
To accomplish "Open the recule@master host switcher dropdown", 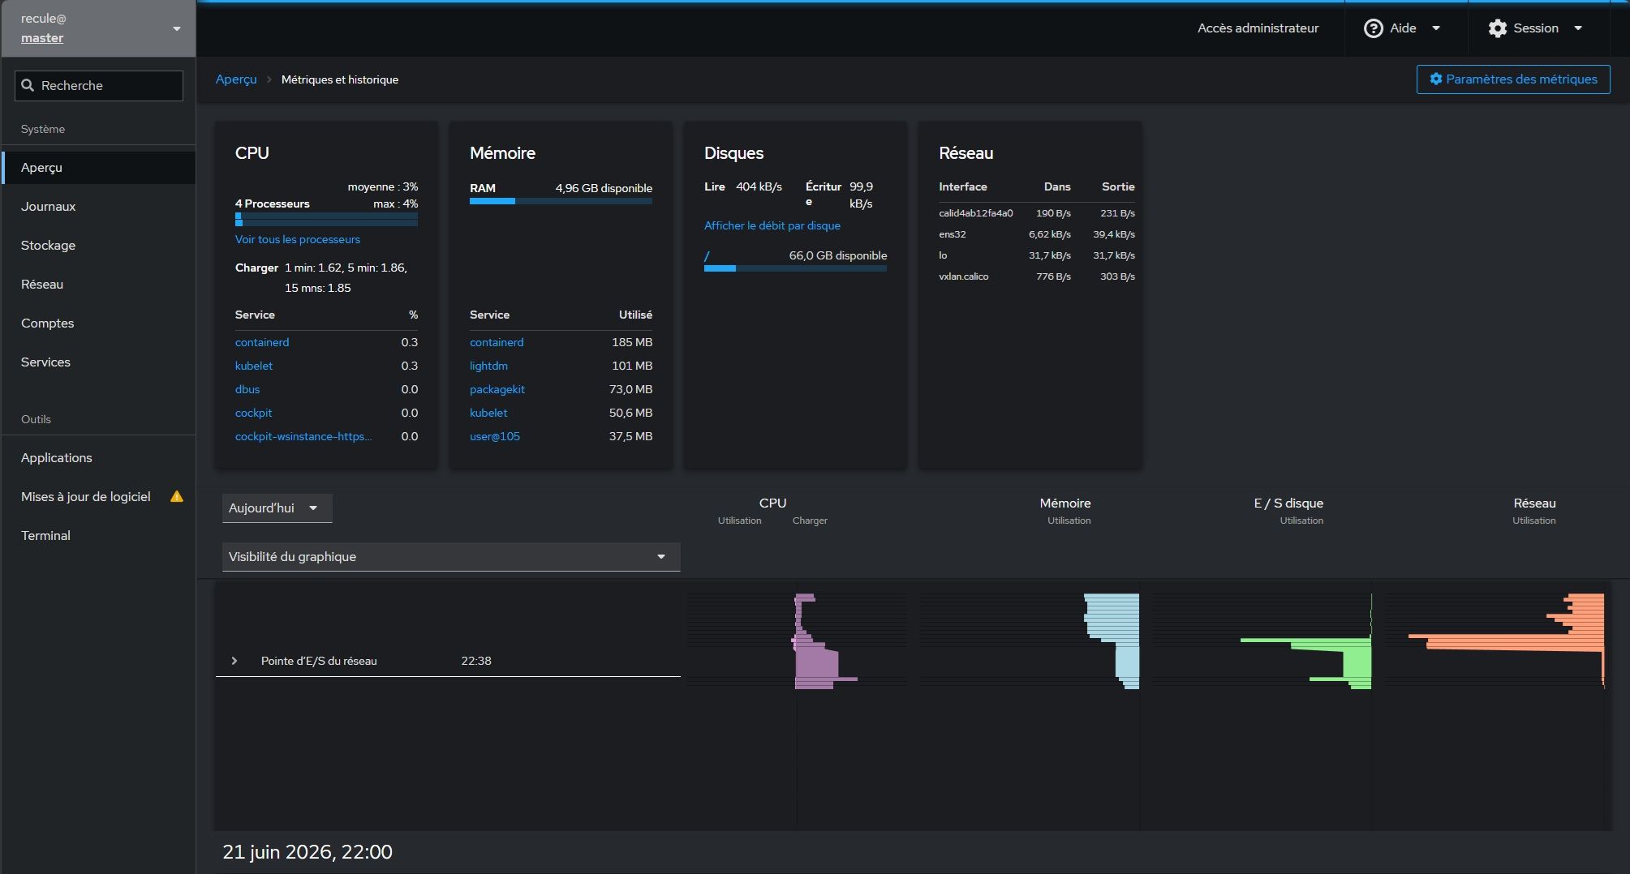I will tap(98, 28).
